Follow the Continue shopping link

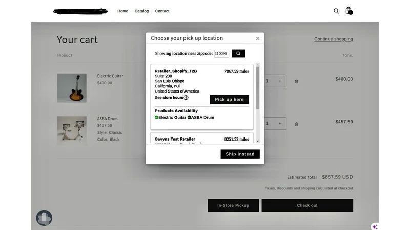point(334,39)
